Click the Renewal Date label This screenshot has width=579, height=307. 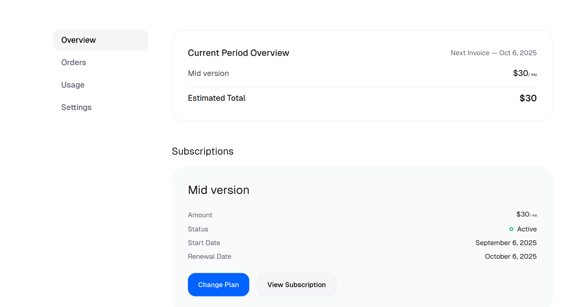point(209,256)
